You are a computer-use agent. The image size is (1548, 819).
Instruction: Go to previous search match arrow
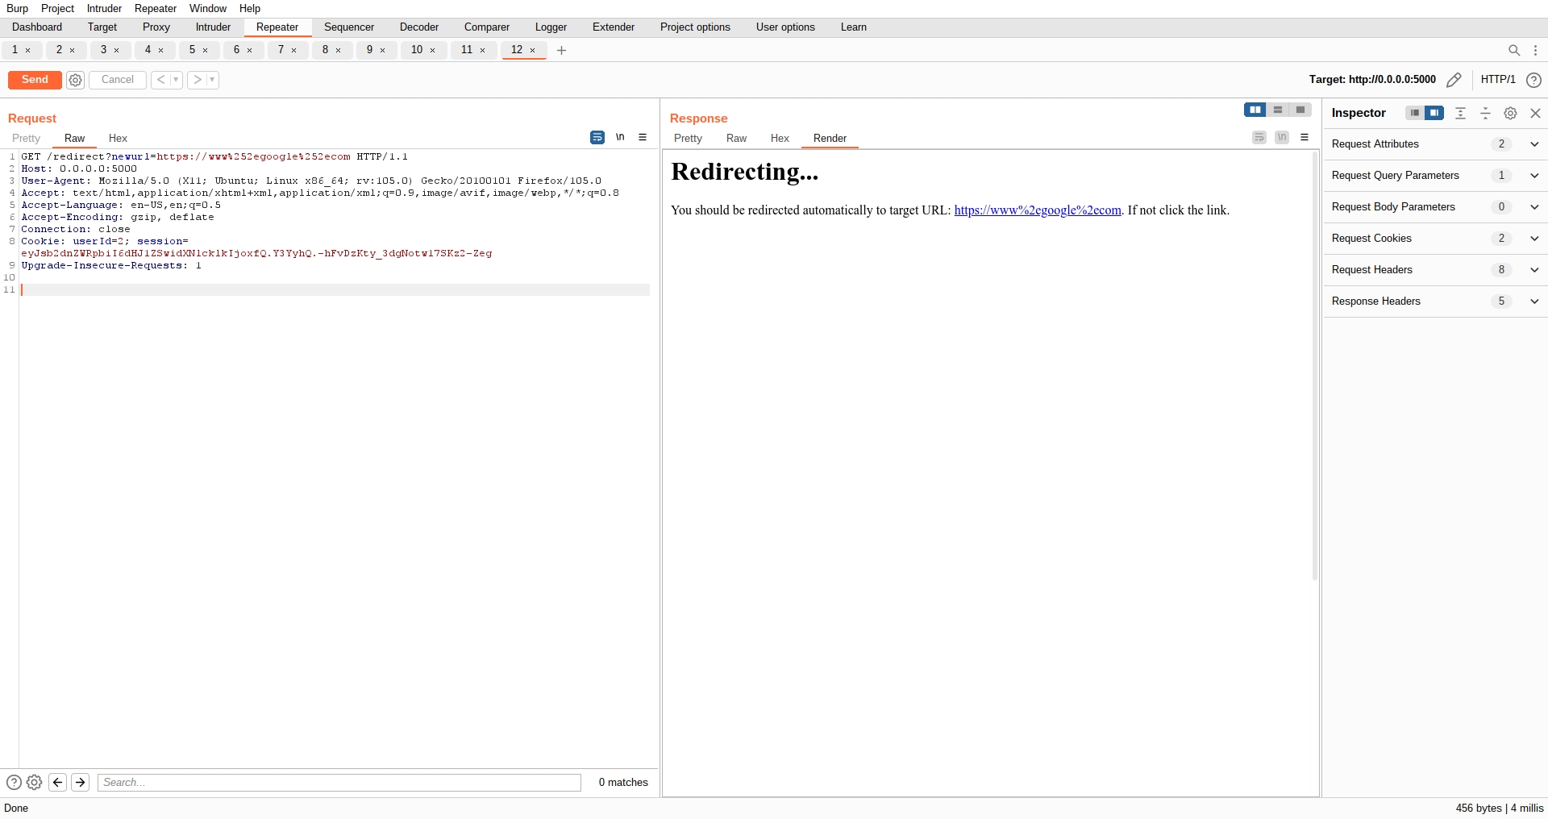tap(57, 782)
